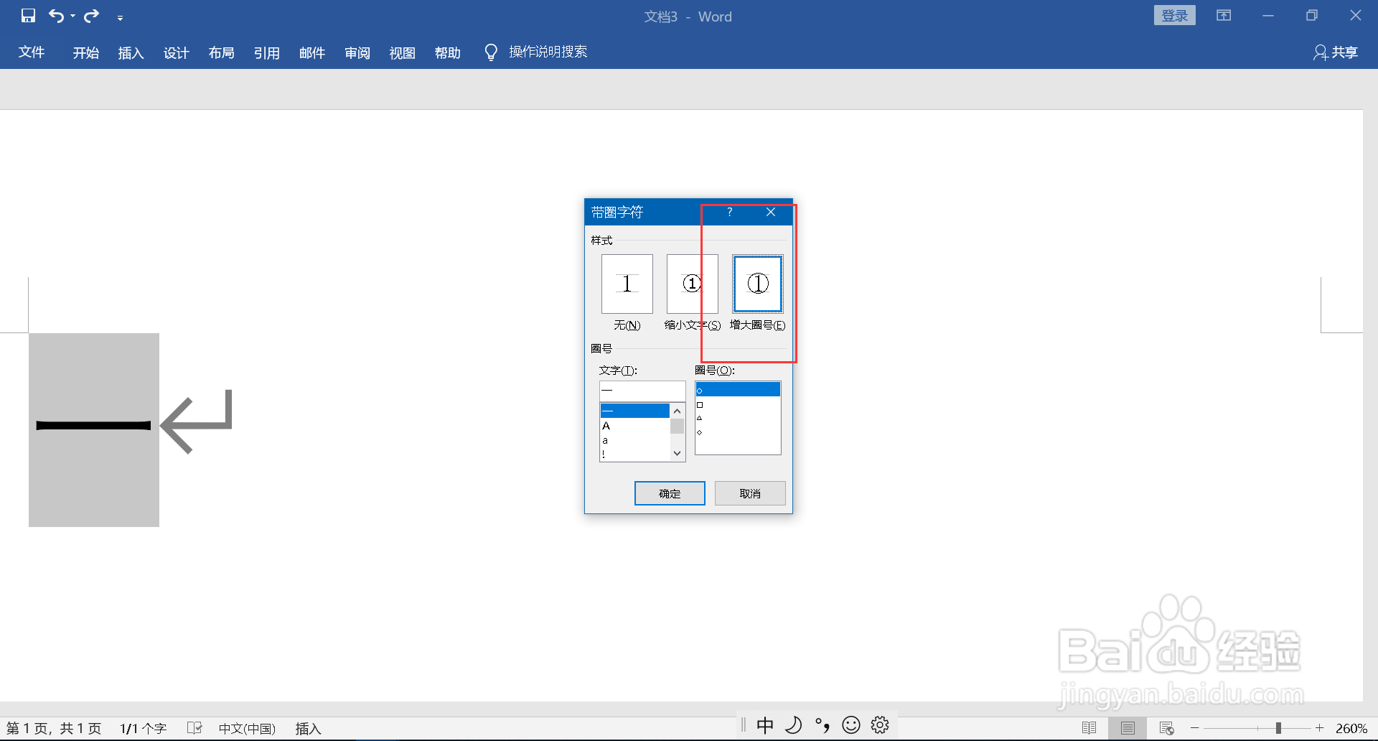Viewport: 1378px width, 741px height.
Task: Click the text list scroll-down arrow
Action: [x=677, y=453]
